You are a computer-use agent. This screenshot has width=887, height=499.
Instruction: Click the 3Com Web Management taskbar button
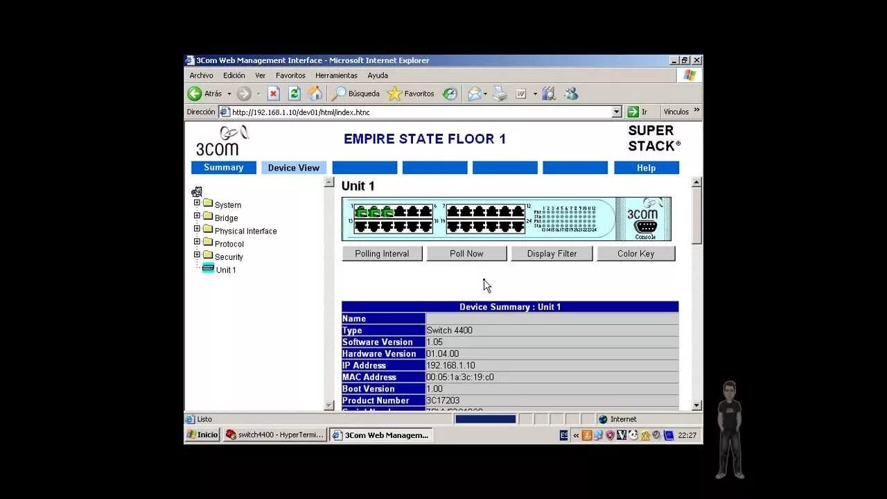click(x=381, y=435)
